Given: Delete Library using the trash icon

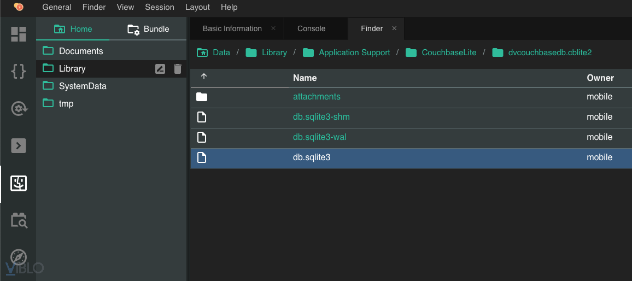Looking at the screenshot, I should pyautogui.click(x=178, y=69).
